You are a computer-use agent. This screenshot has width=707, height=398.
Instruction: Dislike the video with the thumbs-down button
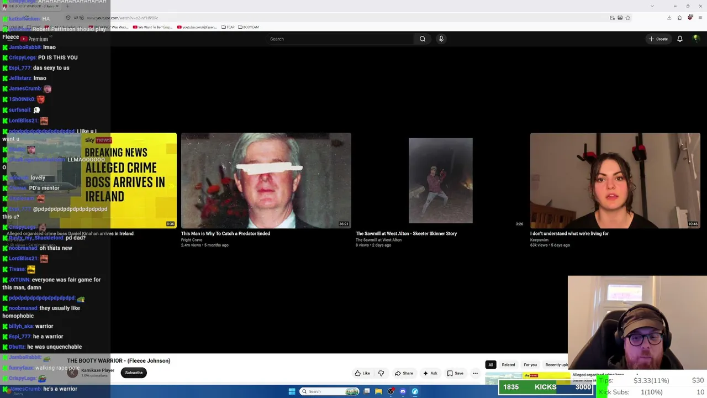point(381,373)
